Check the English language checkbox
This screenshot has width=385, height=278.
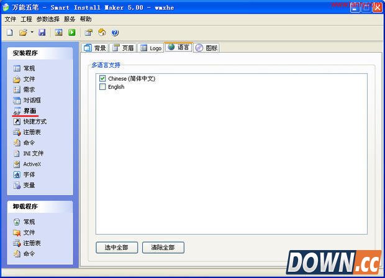(102, 87)
